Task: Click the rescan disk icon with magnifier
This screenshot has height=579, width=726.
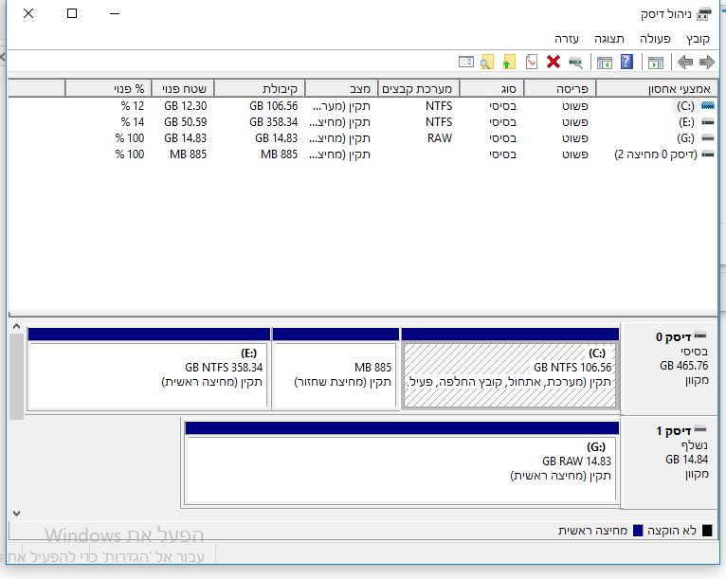Action: point(575,62)
